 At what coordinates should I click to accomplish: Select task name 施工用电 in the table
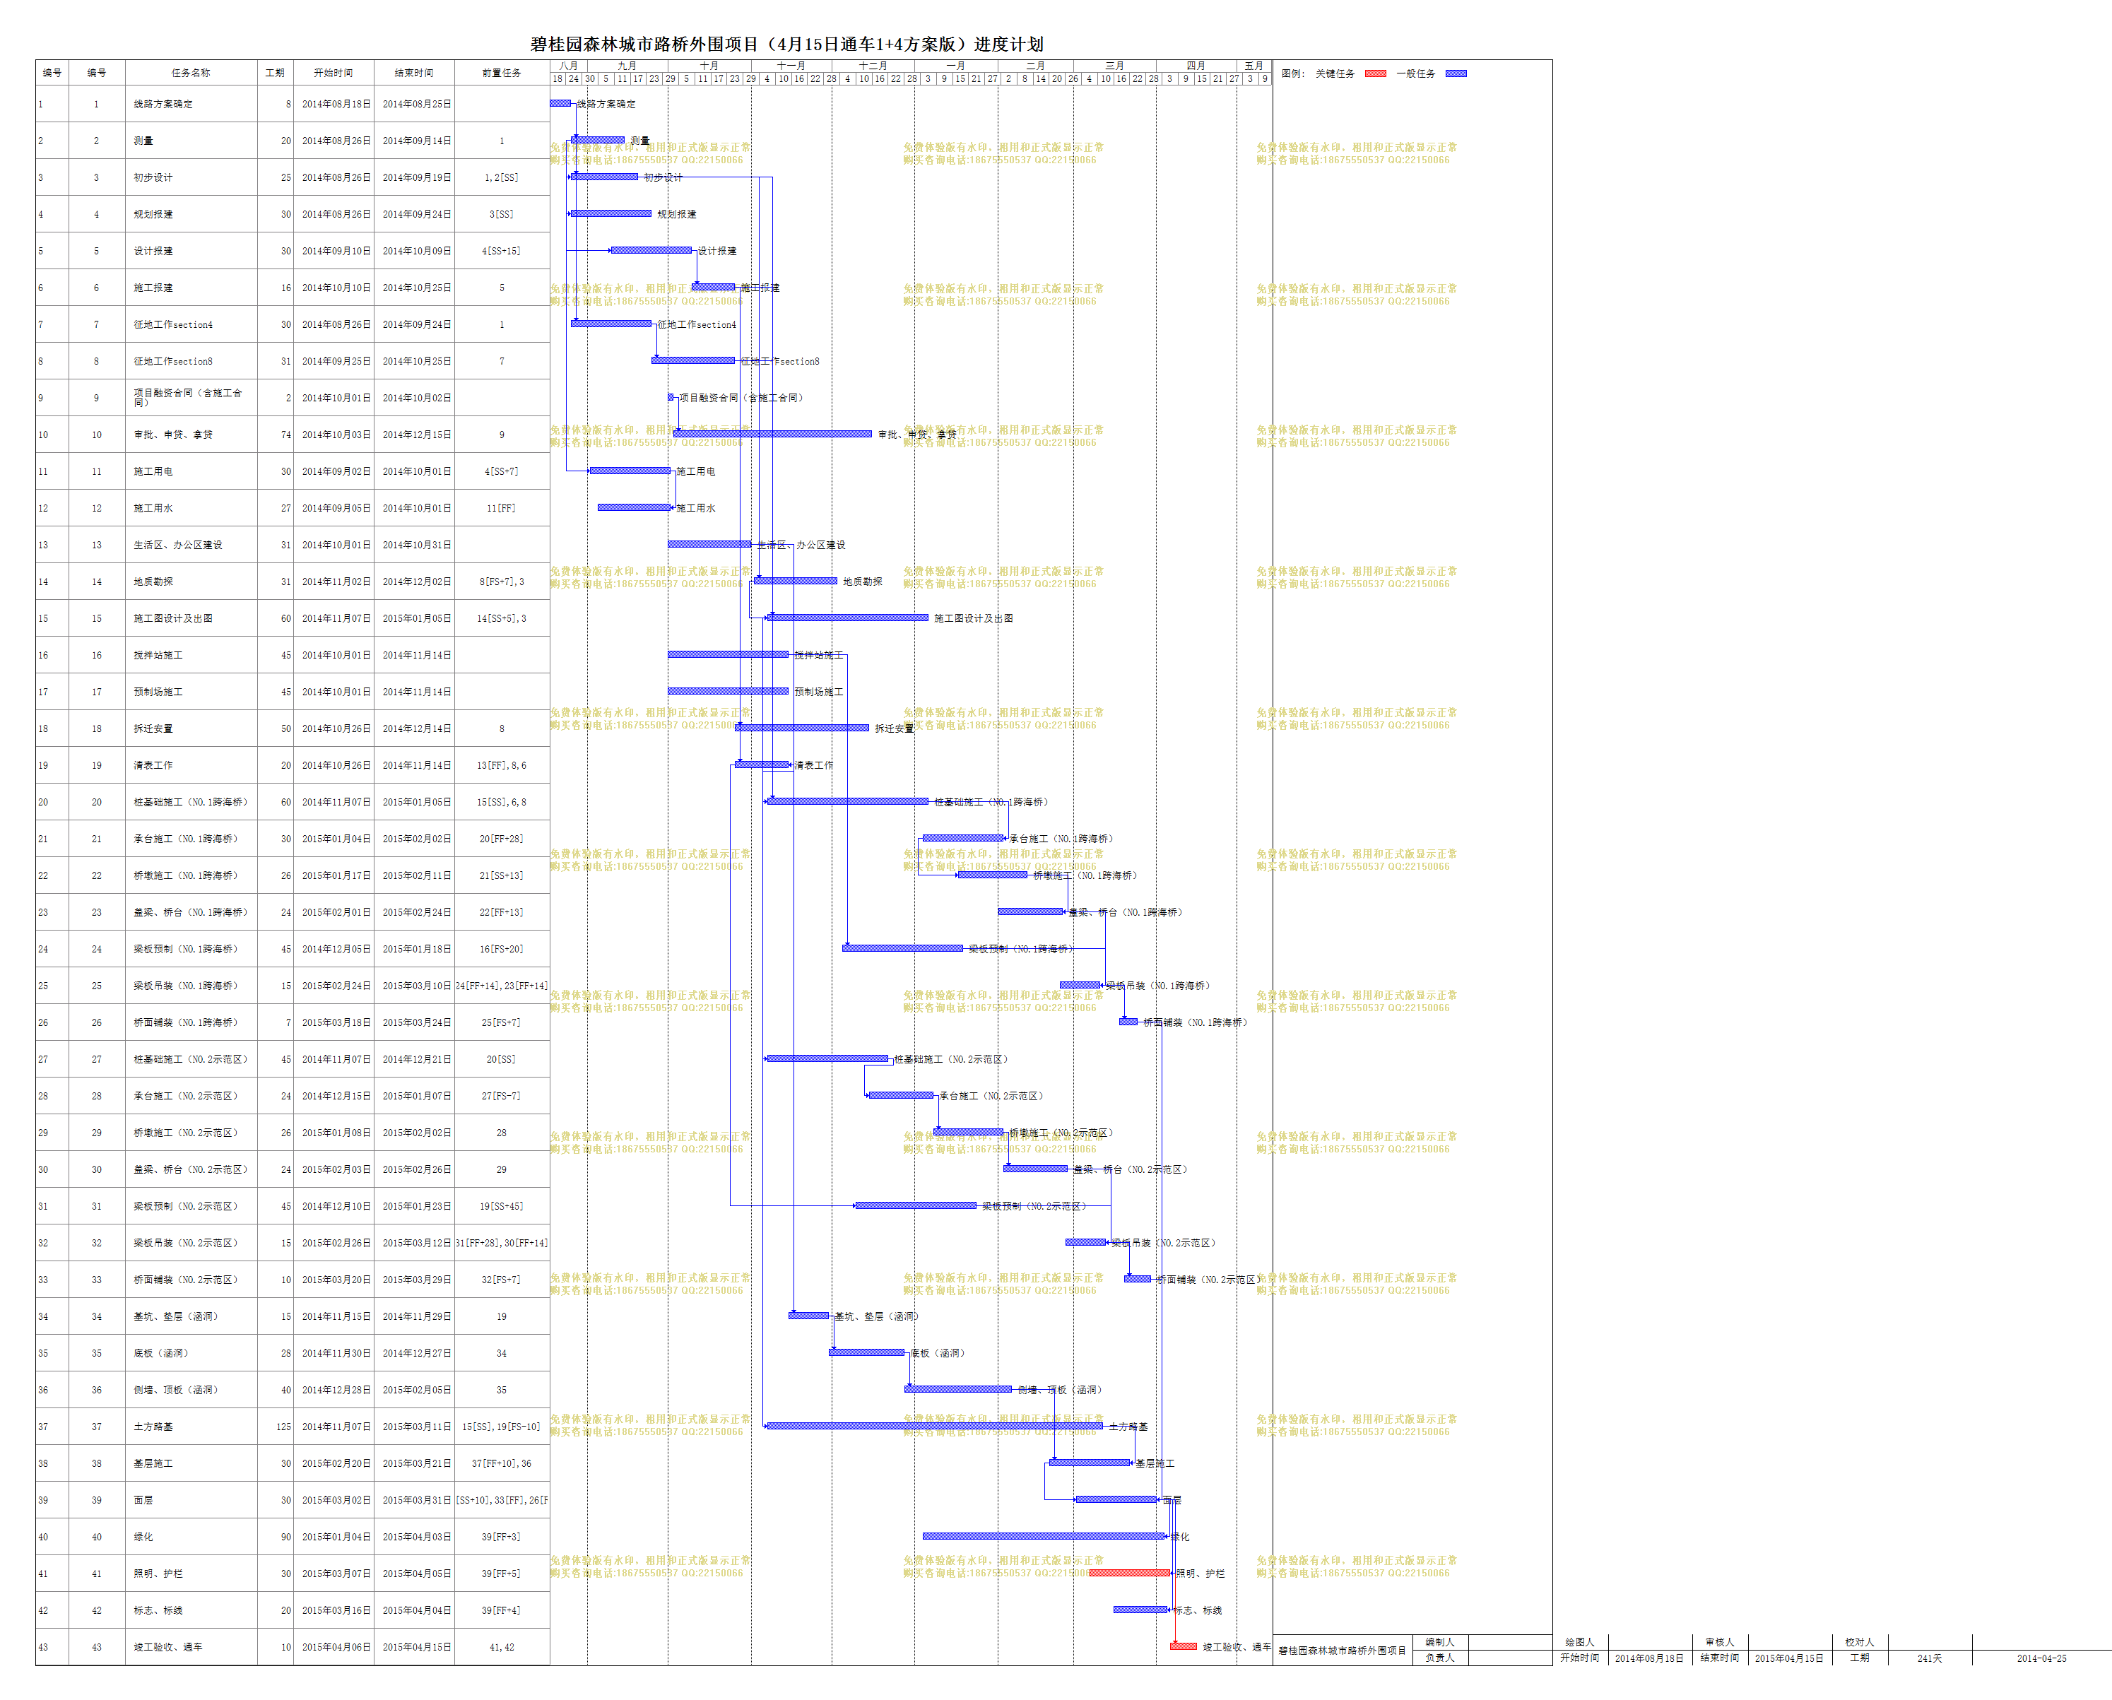(x=153, y=471)
